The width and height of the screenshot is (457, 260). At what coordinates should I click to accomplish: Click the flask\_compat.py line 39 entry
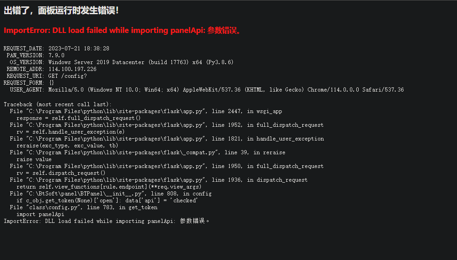(x=147, y=152)
